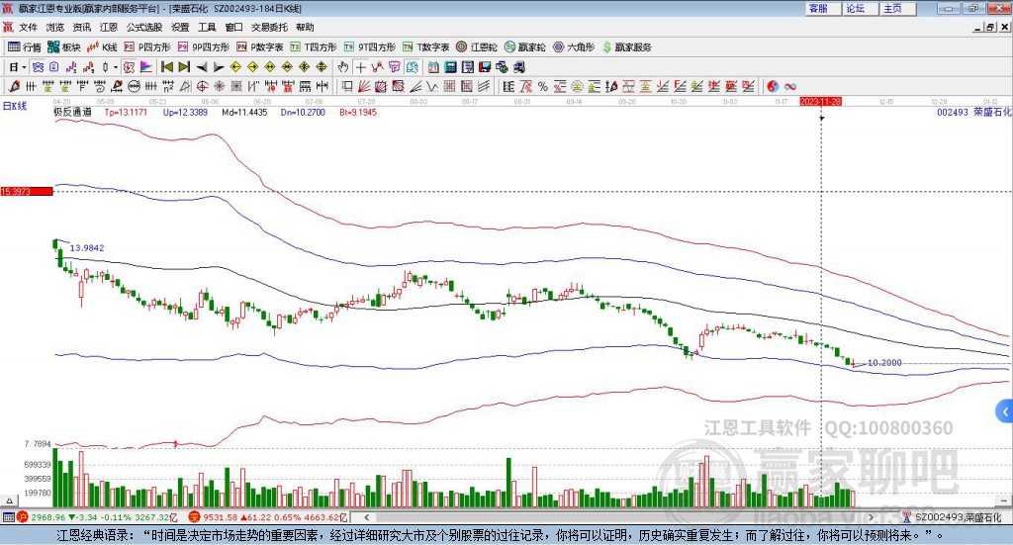Image resolution: width=1013 pixels, height=545 pixels.
Task: Click the infinity loop icon
Action: tap(790, 86)
